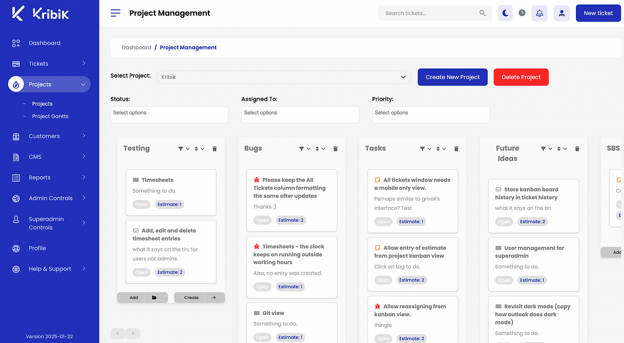
Task: Click plus icon beside the Create button
Action: tap(214, 298)
